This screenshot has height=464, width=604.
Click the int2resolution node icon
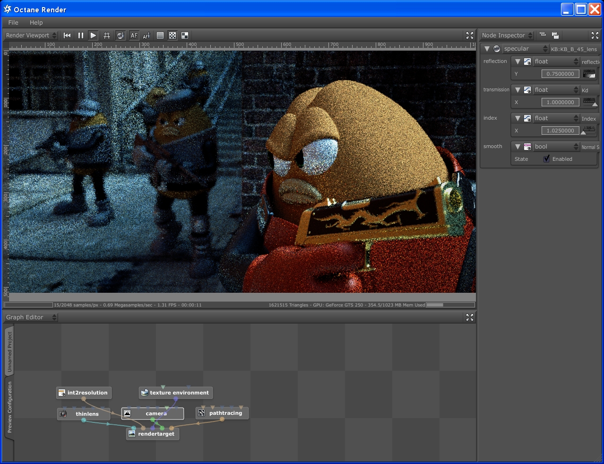coord(61,393)
